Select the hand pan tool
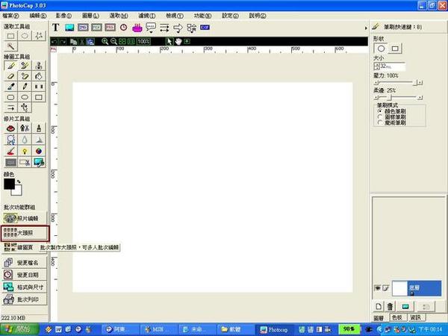This screenshot has width=448, height=336. click(178, 41)
